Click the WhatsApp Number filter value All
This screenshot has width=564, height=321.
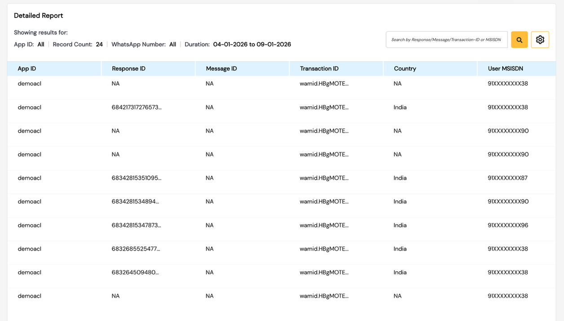[172, 44]
